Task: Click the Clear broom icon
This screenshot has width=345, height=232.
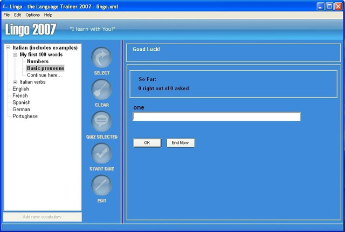Action: [x=101, y=90]
